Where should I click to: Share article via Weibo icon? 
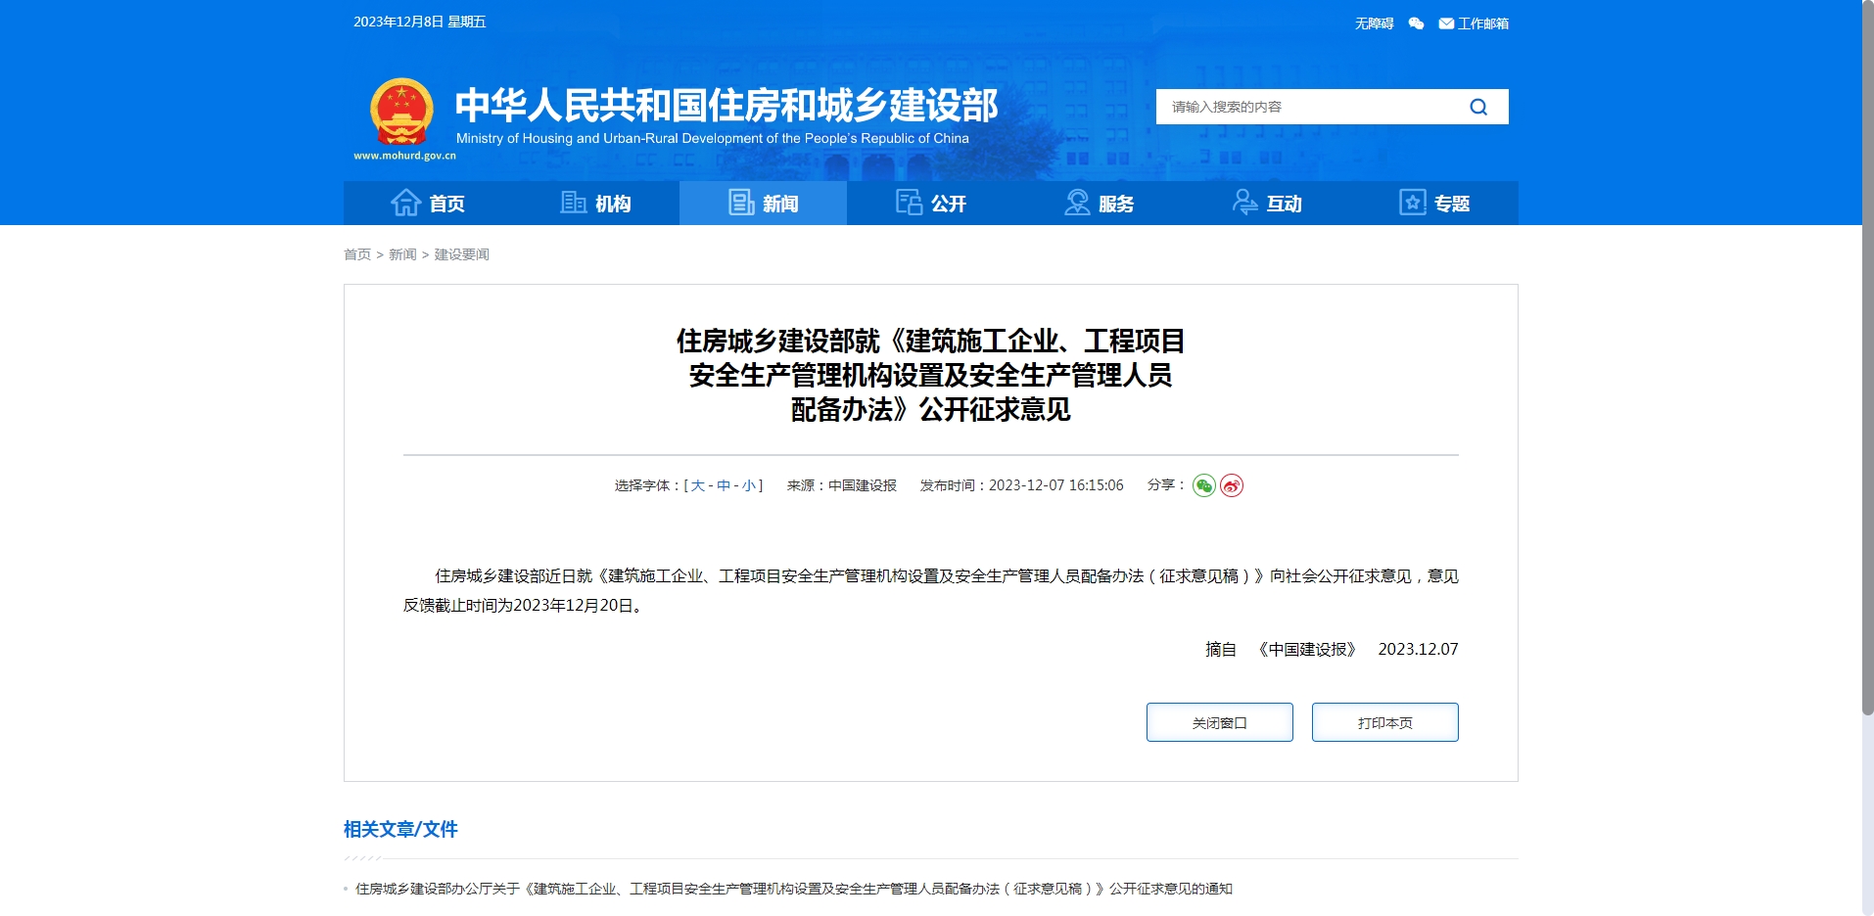click(x=1232, y=485)
